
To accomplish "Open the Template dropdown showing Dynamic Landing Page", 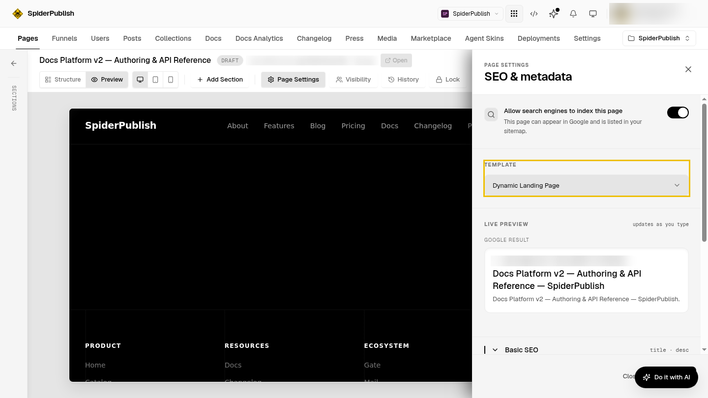I will tap(587, 185).
